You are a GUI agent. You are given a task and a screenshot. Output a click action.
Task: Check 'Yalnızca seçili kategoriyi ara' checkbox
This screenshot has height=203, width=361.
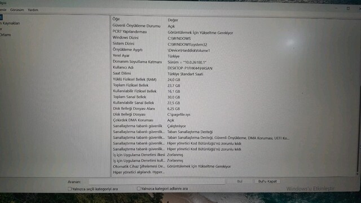[69, 189]
